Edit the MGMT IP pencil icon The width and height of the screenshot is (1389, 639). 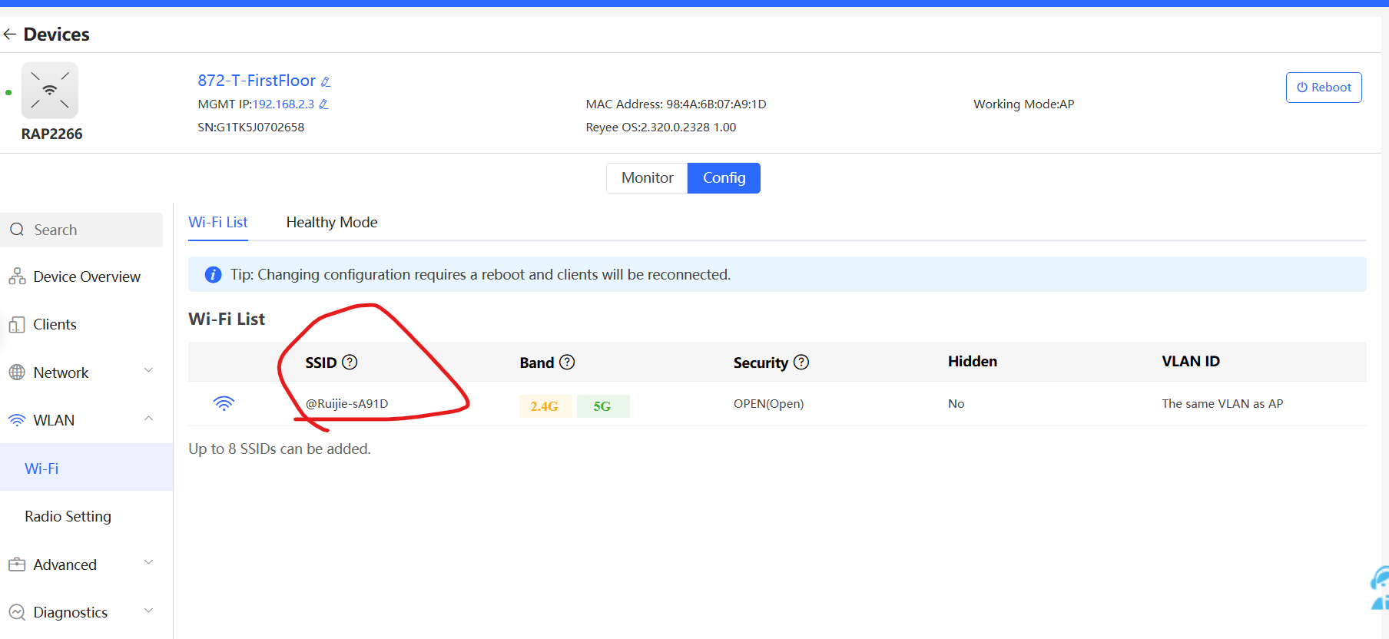[323, 104]
